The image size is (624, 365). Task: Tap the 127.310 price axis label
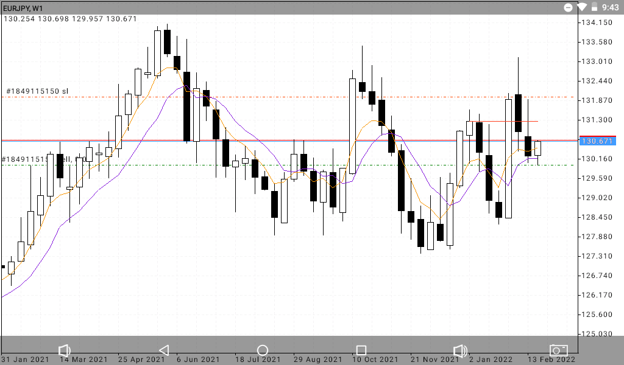pos(597,256)
